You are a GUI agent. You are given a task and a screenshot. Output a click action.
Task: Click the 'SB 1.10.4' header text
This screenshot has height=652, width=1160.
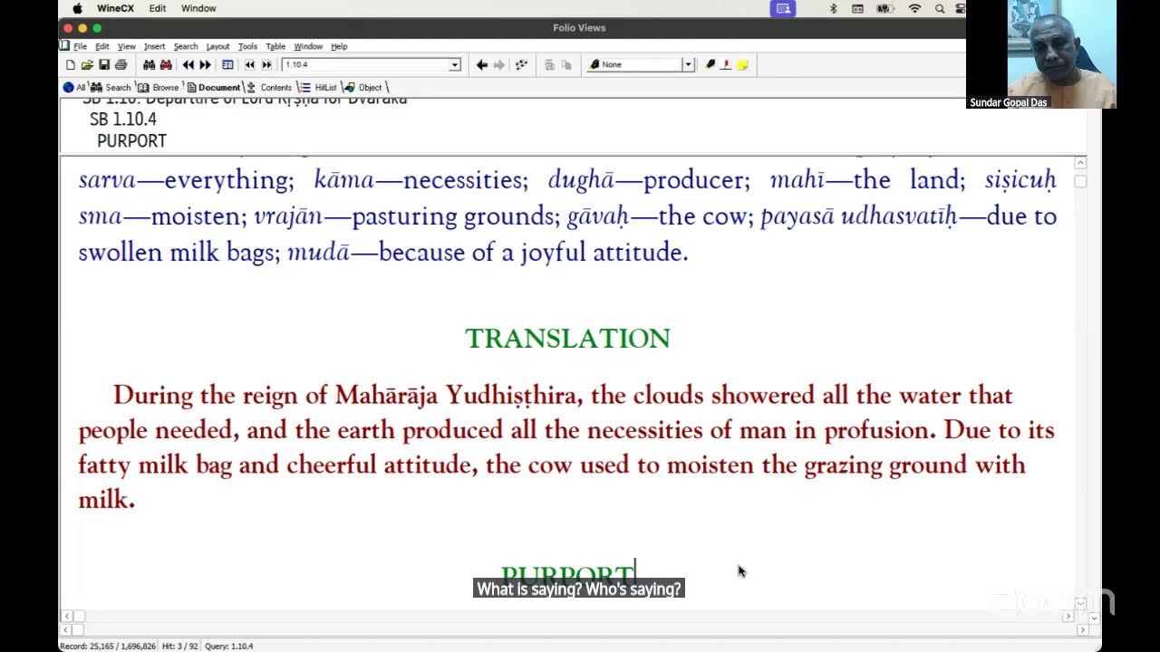[x=123, y=120]
